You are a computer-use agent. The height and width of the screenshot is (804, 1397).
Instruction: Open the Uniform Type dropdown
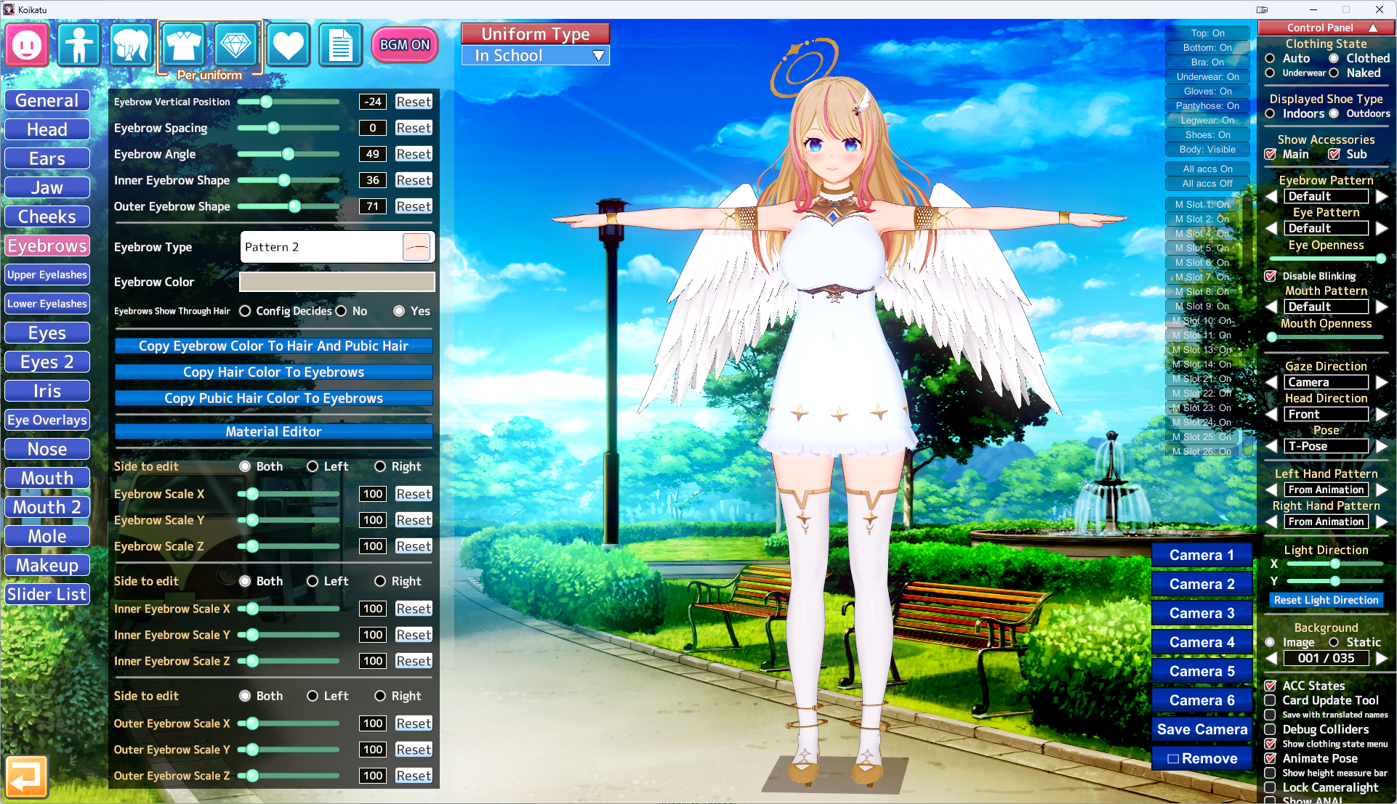click(536, 56)
